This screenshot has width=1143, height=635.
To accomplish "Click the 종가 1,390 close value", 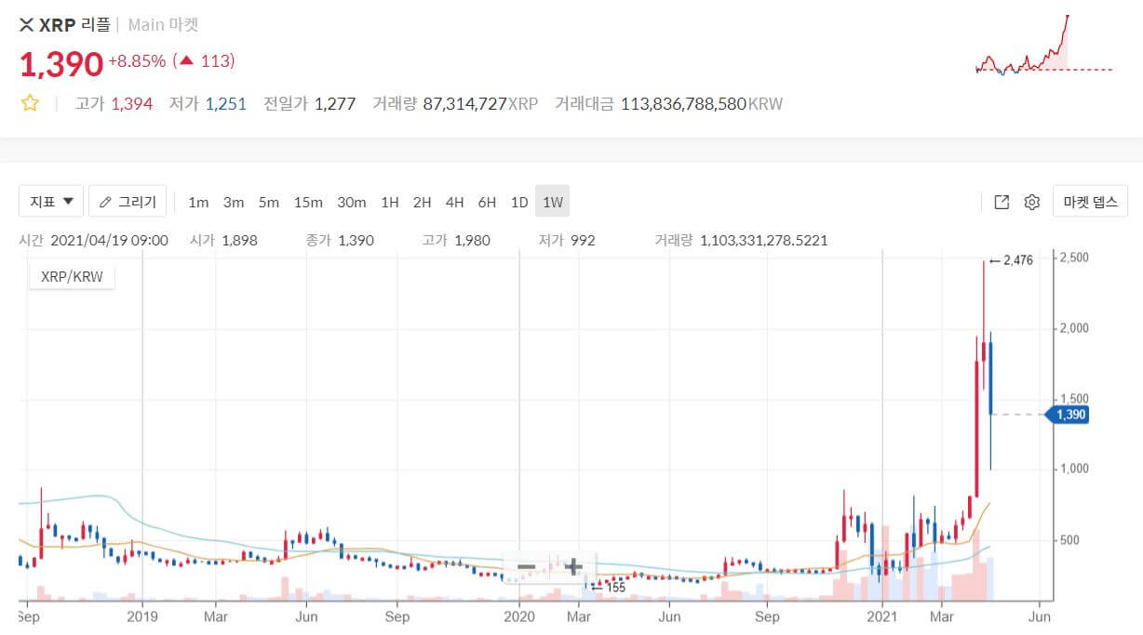I will (x=340, y=240).
